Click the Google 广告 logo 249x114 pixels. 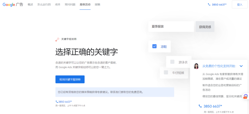[x=13, y=4]
